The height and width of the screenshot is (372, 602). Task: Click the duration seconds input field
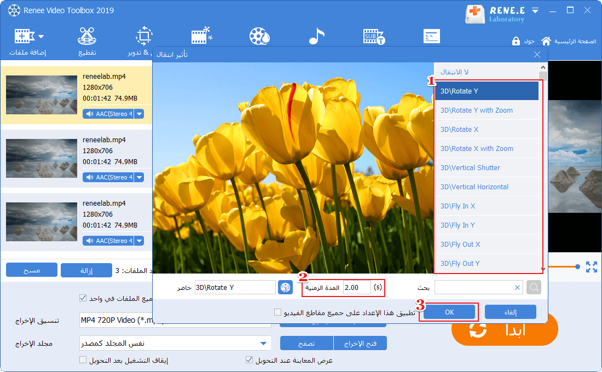click(357, 288)
